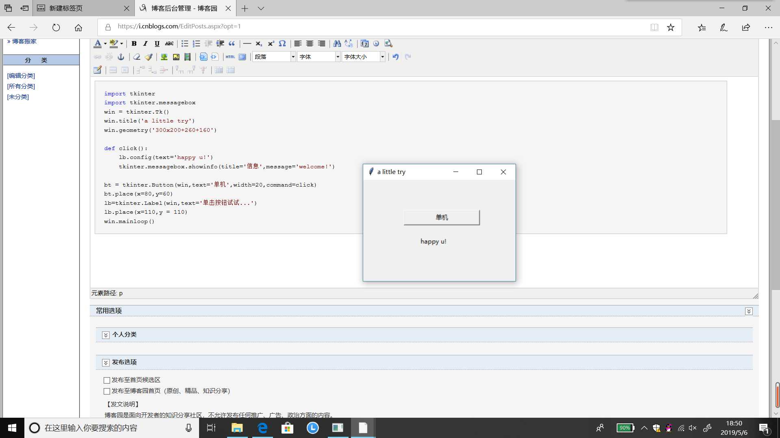The image size is (780, 438).
Task: Check 发布至首页候选区 checkbox
Action: [x=107, y=380]
